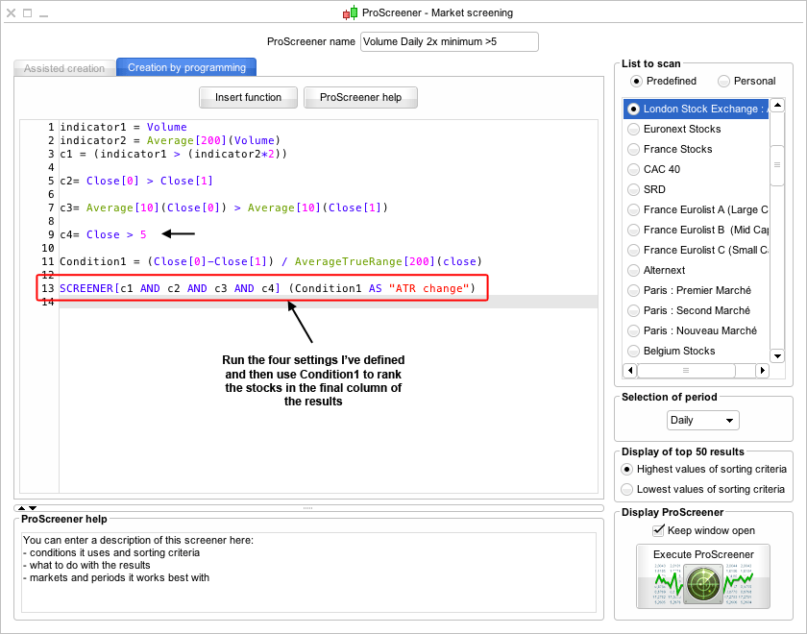Open the Daily period dropdown
Viewport: 807px width, 634px height.
[x=703, y=421]
